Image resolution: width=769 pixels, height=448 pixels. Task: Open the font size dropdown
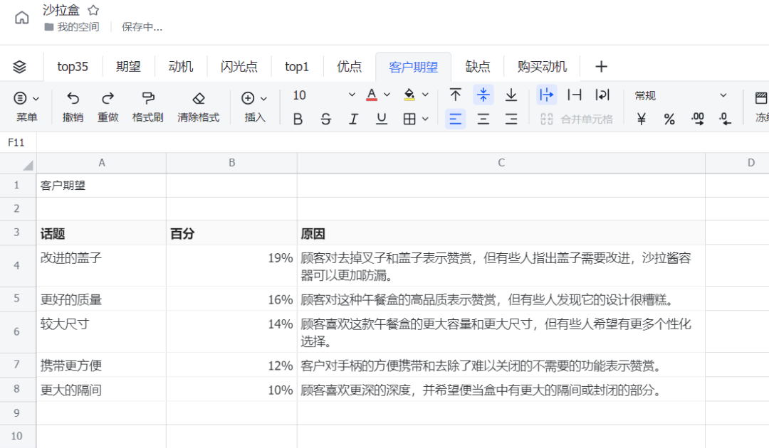[352, 95]
